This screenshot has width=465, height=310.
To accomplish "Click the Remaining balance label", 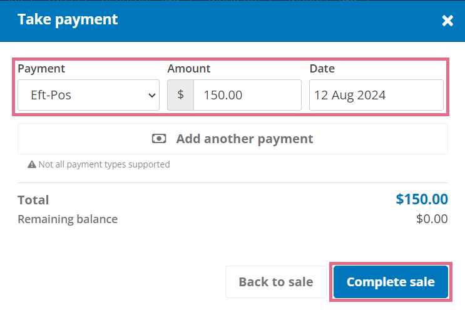I will (68, 219).
